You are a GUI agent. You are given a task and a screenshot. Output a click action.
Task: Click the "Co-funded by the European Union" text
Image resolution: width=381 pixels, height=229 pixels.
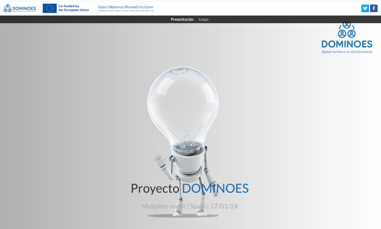74,8
